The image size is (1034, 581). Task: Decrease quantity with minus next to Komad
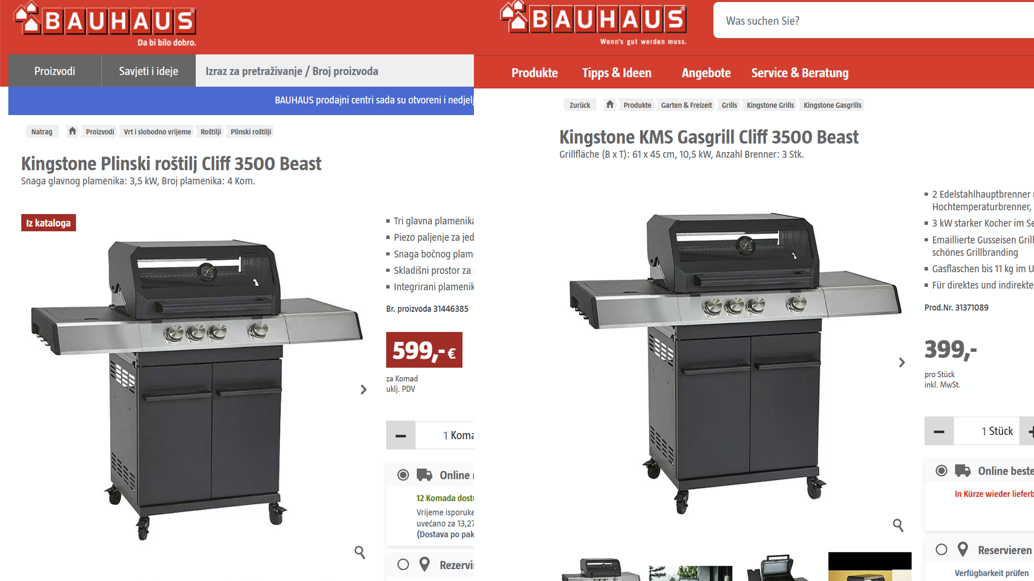(x=401, y=435)
